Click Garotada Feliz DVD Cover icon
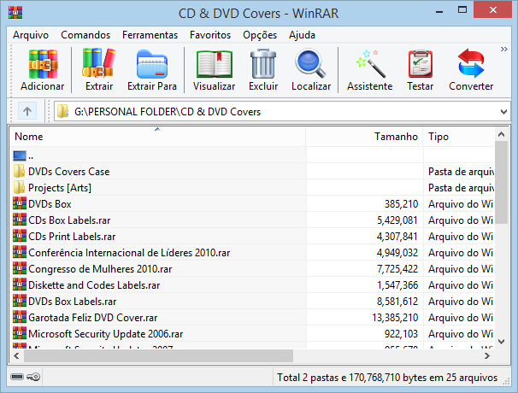 point(20,317)
